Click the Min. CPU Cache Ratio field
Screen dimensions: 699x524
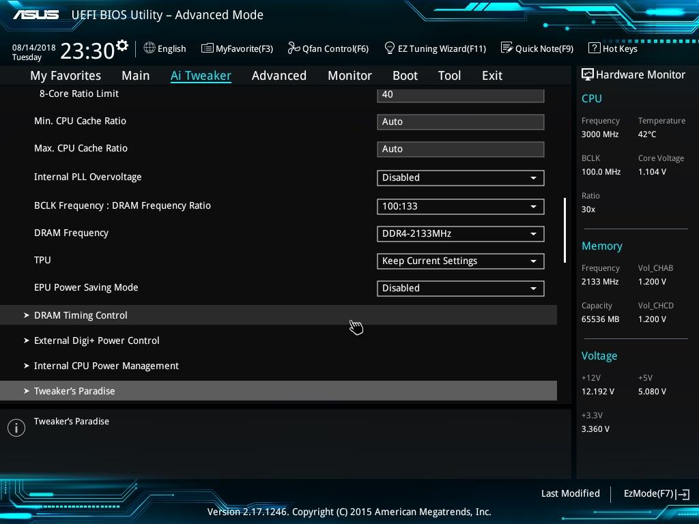[461, 121]
